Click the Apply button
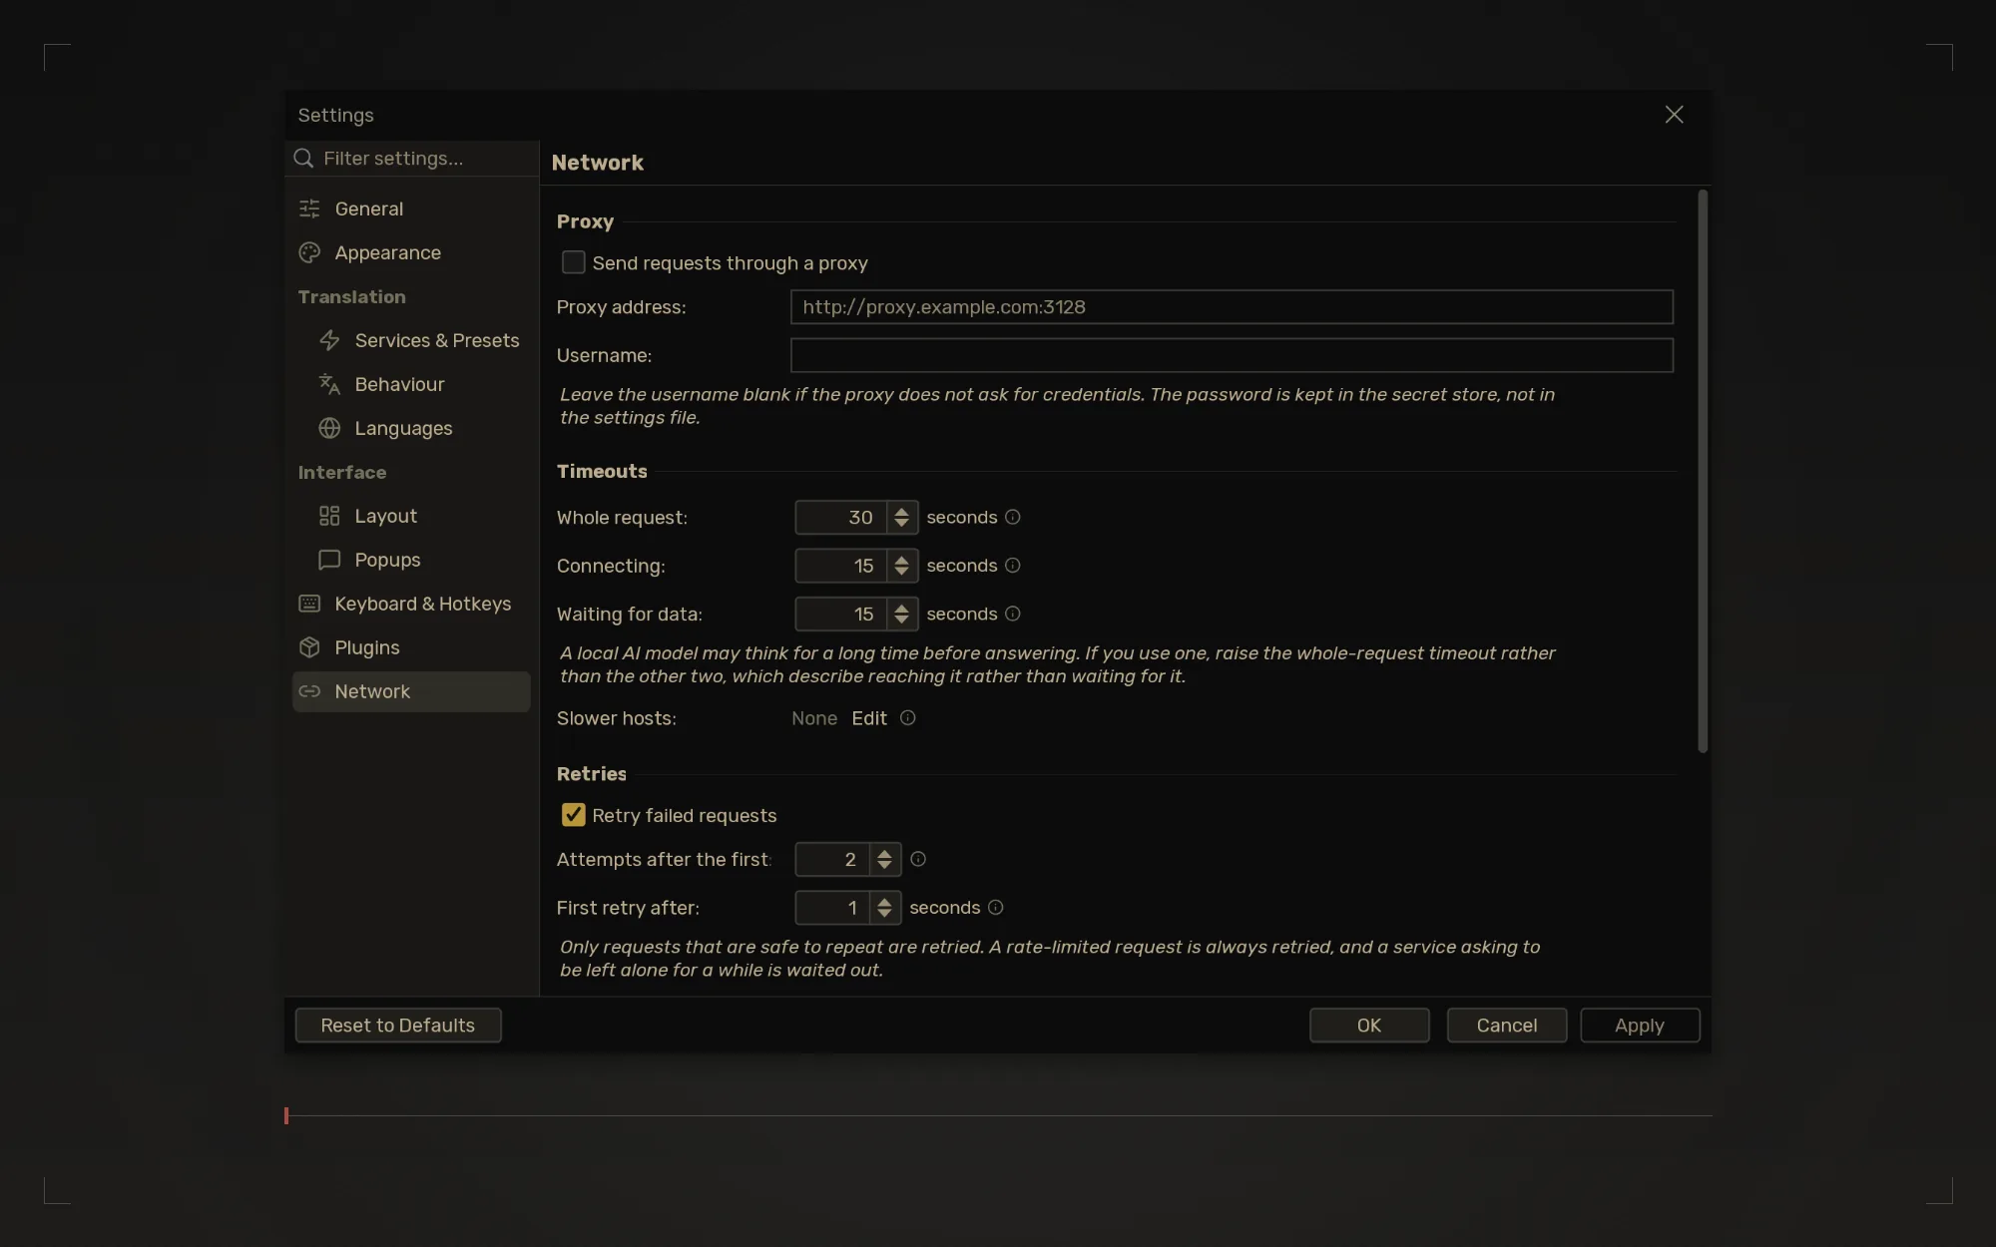The height and width of the screenshot is (1247, 1996). pos(1640,1026)
